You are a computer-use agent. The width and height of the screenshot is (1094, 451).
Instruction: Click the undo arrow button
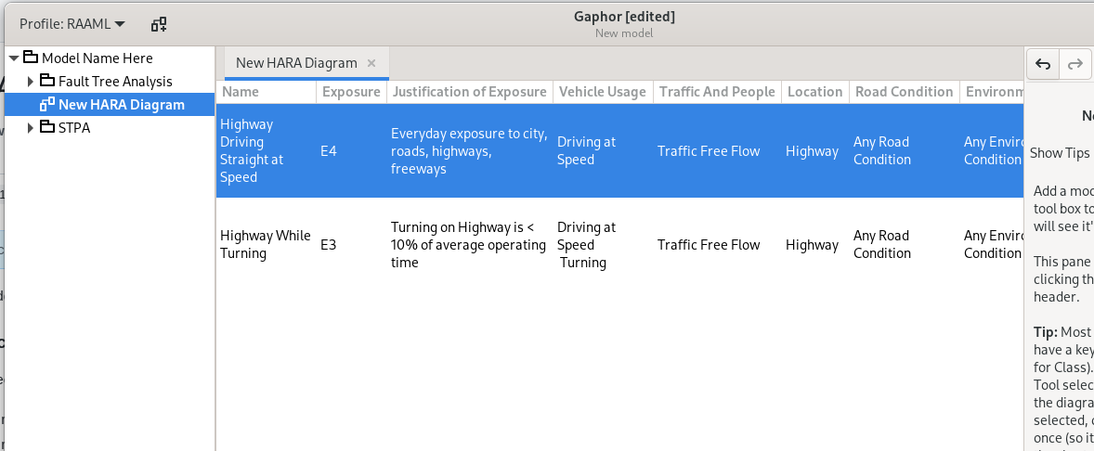(1043, 64)
